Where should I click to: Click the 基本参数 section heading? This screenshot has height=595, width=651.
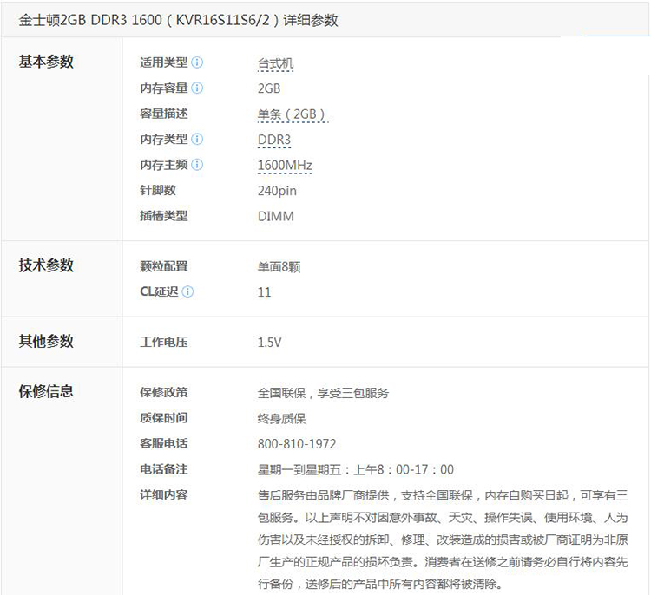coord(46,62)
